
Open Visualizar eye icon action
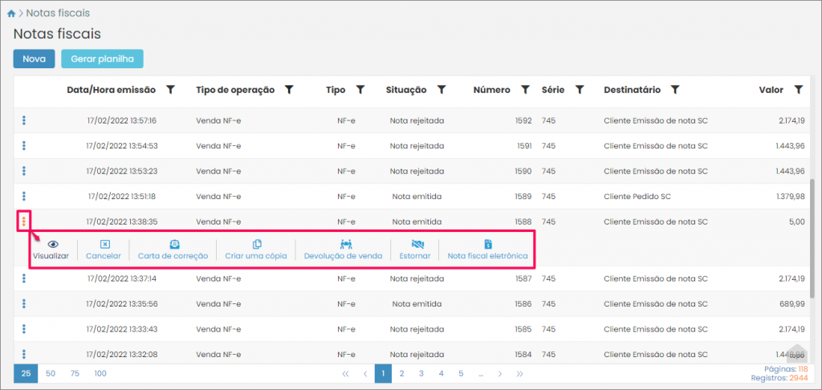(51, 245)
